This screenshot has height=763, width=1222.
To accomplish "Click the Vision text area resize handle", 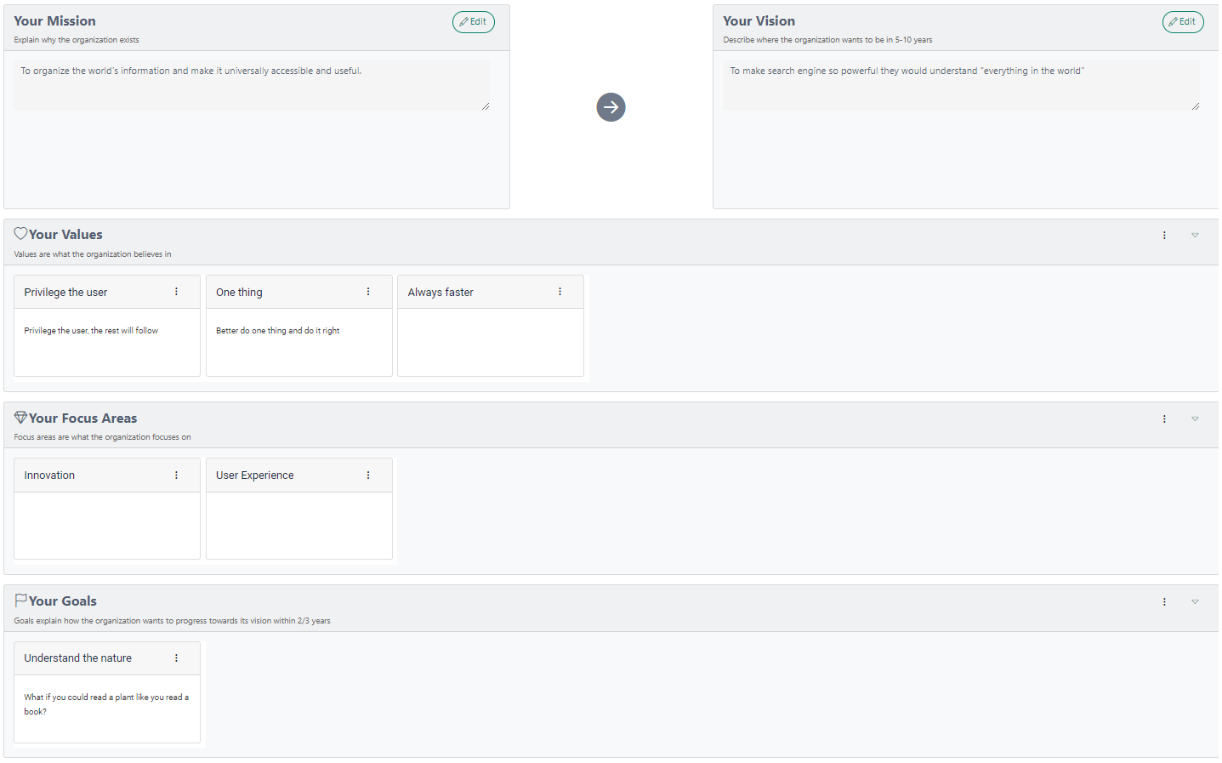I will coord(1196,106).
